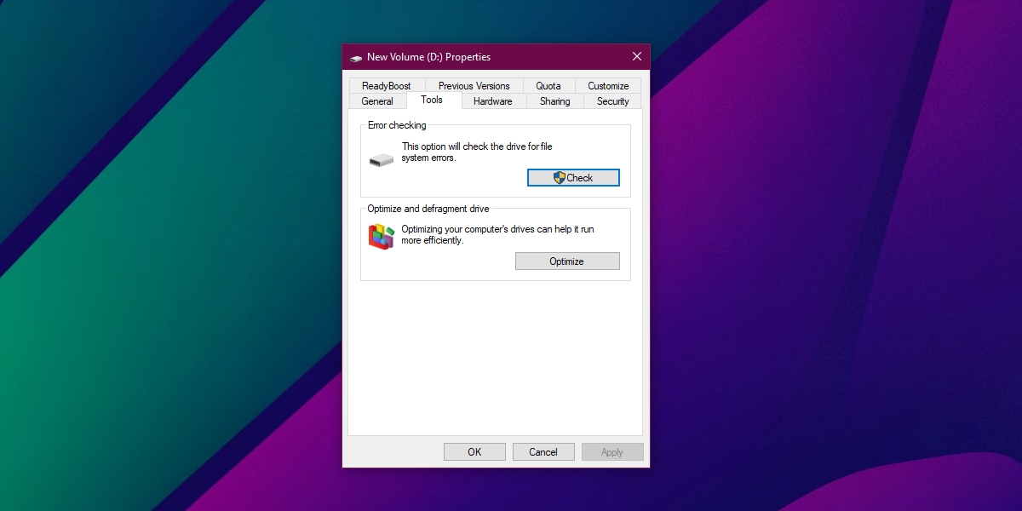The image size is (1022, 511).
Task: Click the Check button for error checking
Action: 573,177
